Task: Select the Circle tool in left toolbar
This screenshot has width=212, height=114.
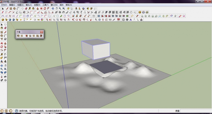Action: 2,36
